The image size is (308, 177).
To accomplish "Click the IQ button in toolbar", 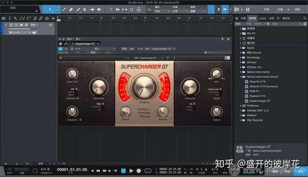I will pyautogui.click(x=149, y=9).
